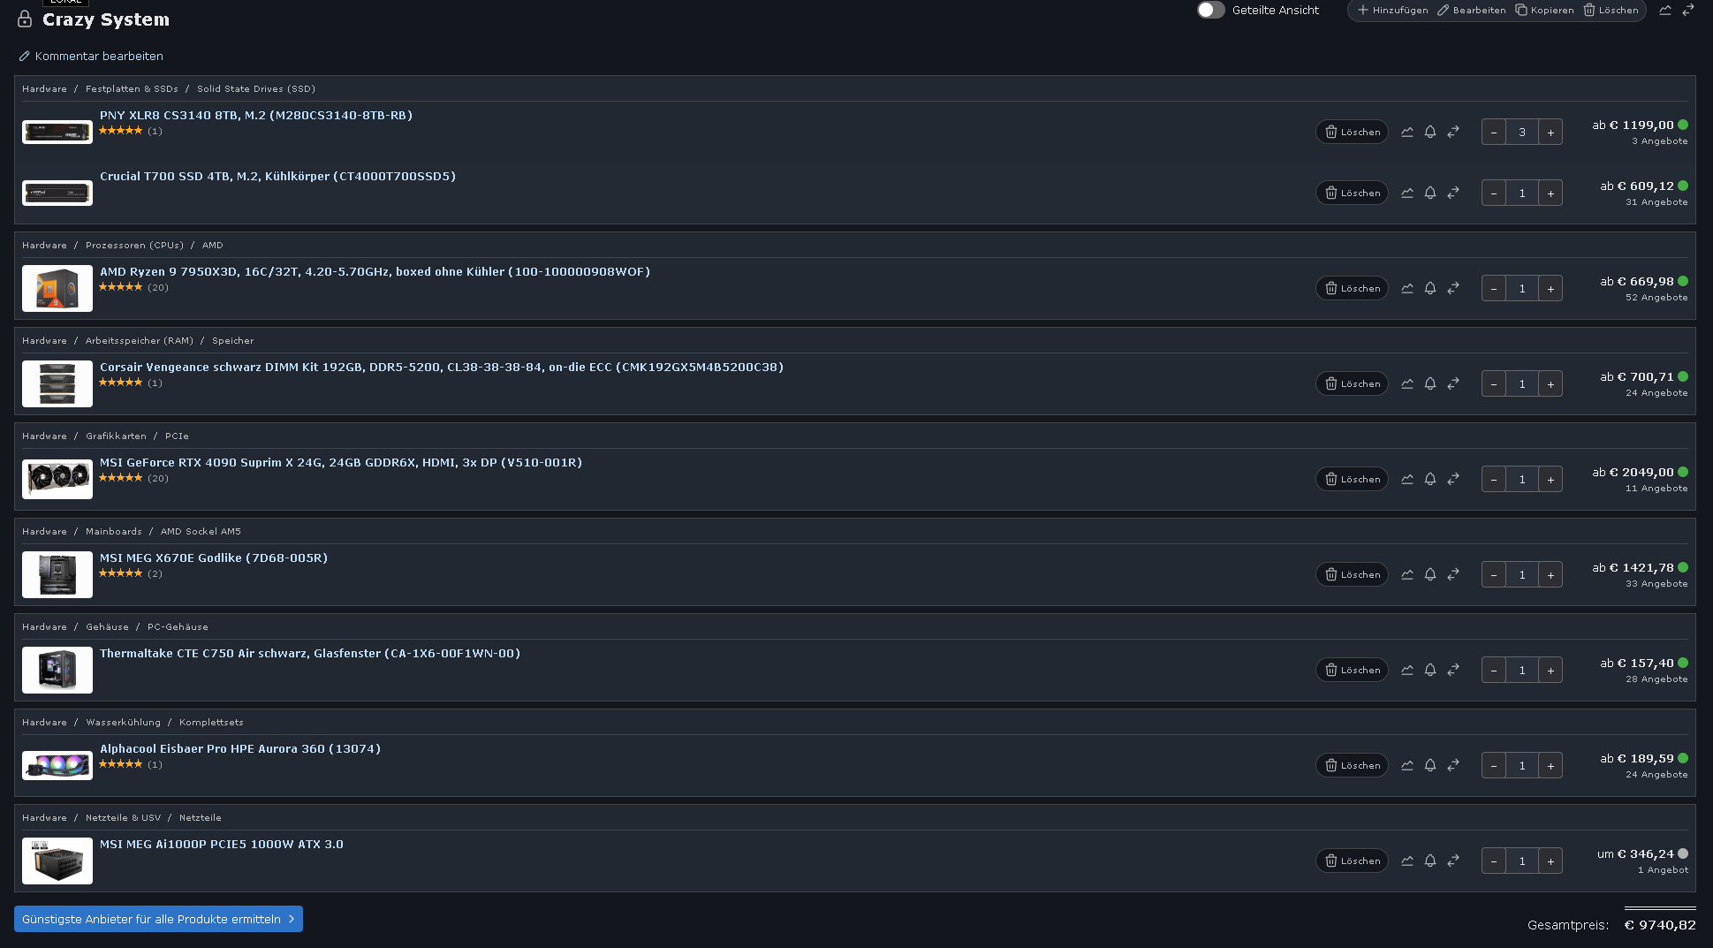
Task: Decrease quantity of MSI MEG X670E Godlike
Action: tap(1494, 575)
